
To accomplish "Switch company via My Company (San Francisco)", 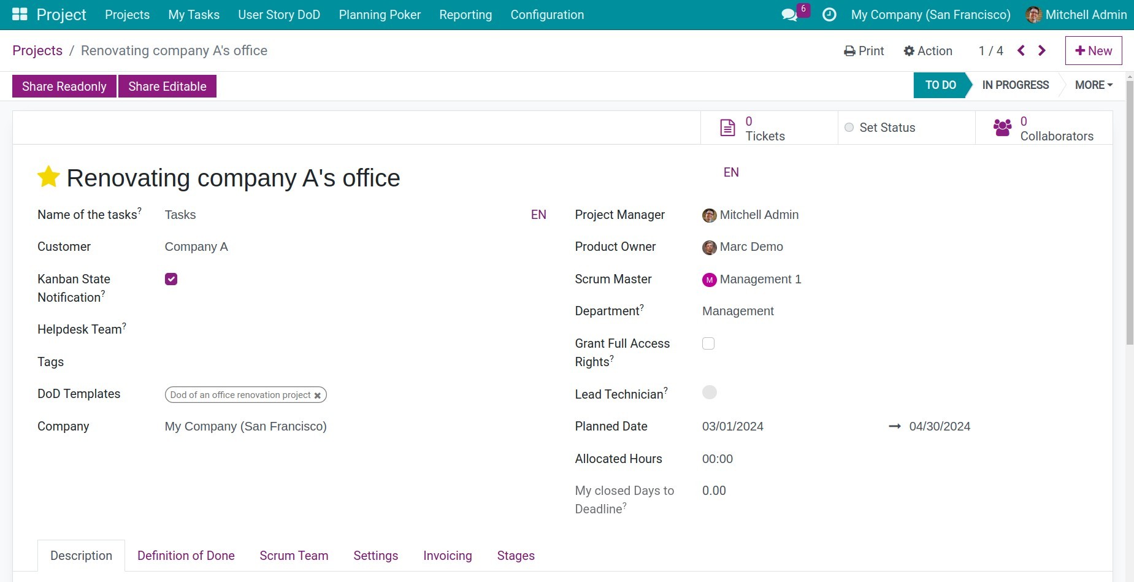I will pos(930,15).
